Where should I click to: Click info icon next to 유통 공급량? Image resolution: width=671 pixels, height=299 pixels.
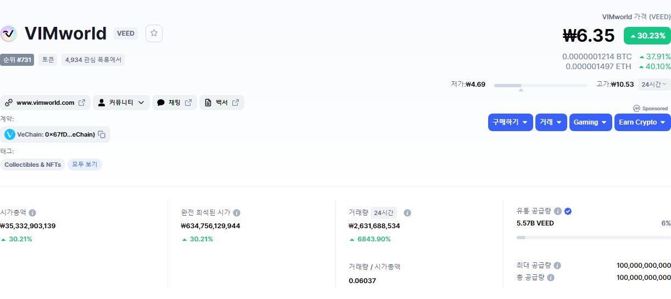(x=558, y=211)
